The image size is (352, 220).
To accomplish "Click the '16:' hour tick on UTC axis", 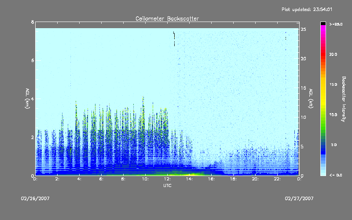I will [x=211, y=179].
